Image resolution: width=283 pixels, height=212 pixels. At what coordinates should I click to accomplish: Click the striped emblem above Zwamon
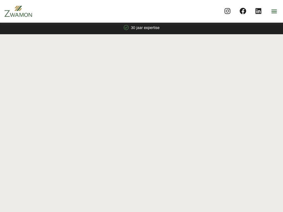click(x=18, y=8)
